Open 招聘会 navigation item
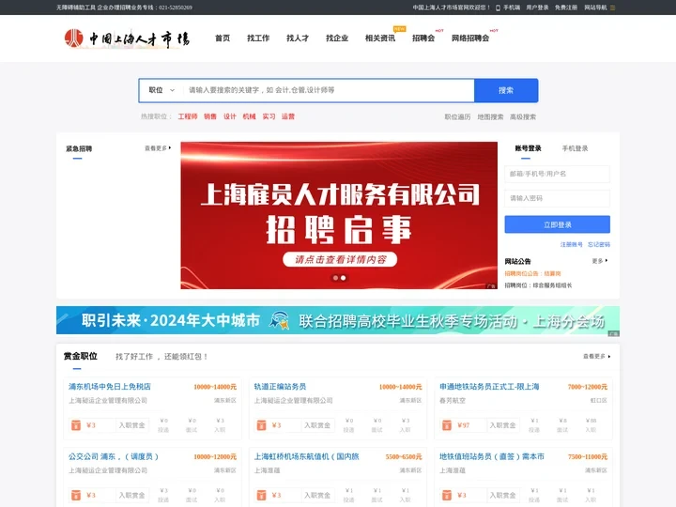 tap(423, 38)
